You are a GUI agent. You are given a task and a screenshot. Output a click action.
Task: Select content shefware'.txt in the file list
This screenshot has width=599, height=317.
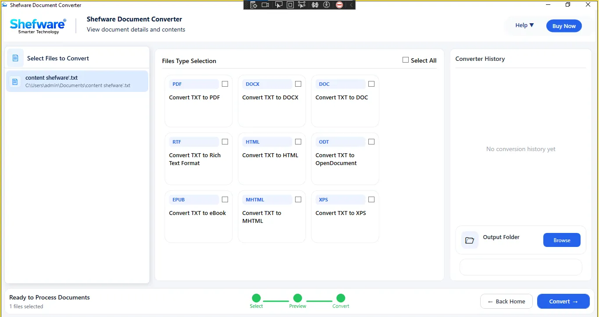coord(77,81)
